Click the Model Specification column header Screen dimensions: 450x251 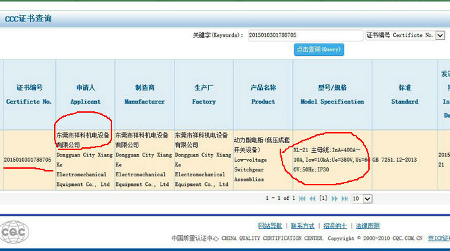click(x=332, y=95)
